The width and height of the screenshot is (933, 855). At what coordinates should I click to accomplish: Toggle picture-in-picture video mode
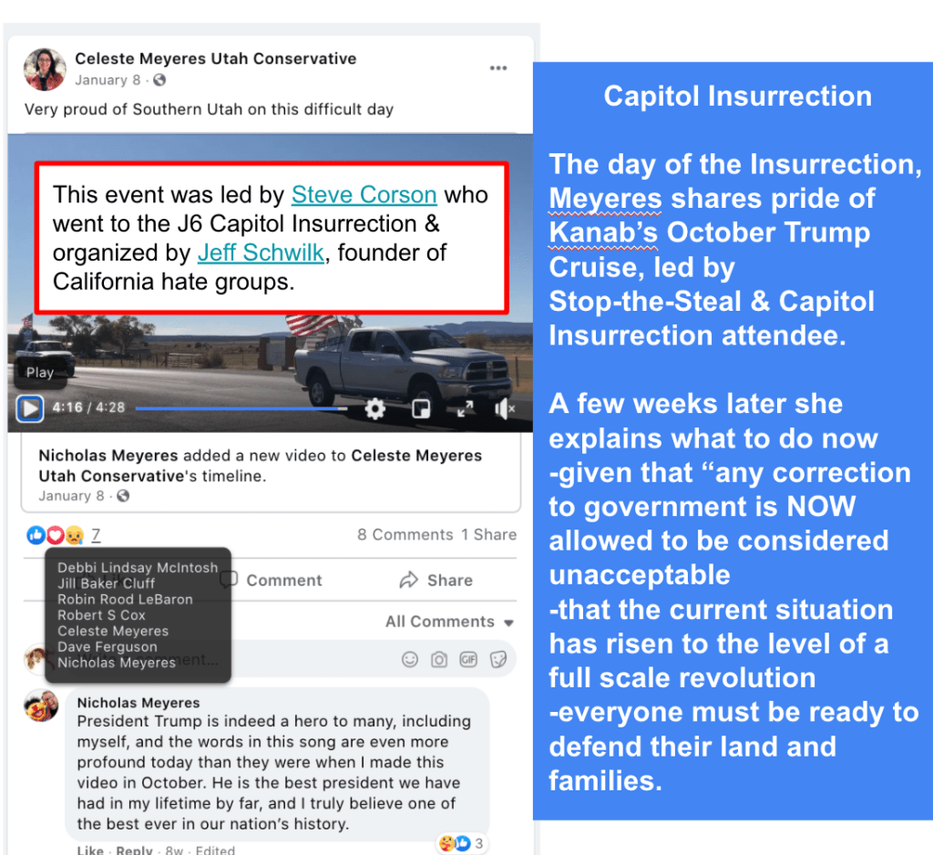coord(421,409)
